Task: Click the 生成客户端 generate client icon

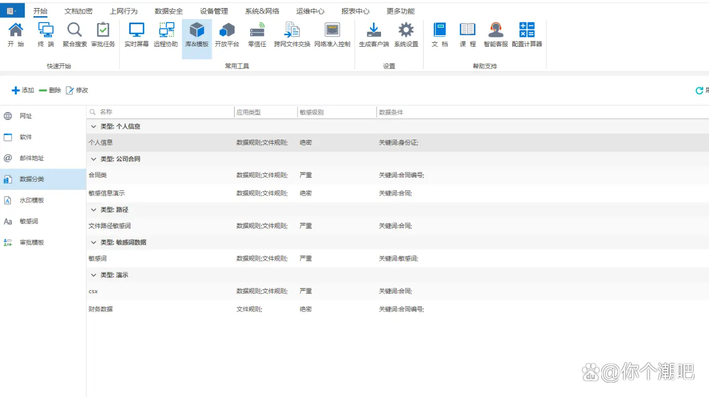Action: [x=374, y=35]
